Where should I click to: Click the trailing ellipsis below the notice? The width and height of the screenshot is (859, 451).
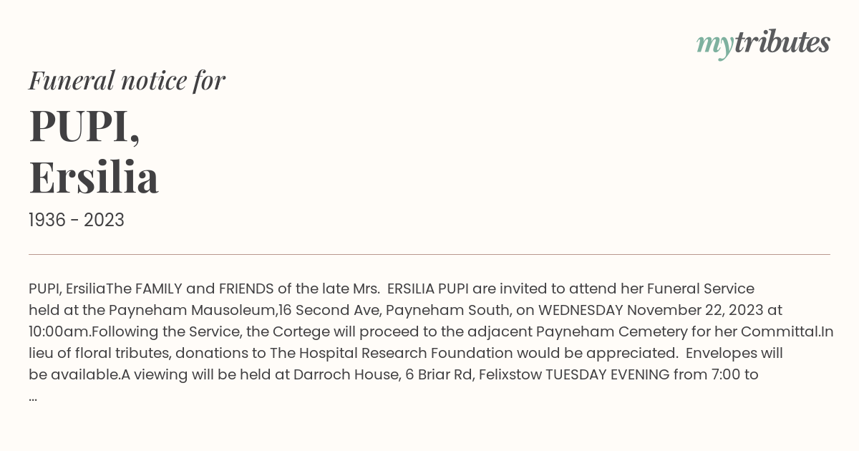tap(33, 397)
